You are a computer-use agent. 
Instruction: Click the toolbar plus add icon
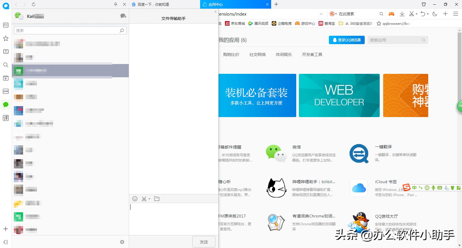(x=446, y=14)
